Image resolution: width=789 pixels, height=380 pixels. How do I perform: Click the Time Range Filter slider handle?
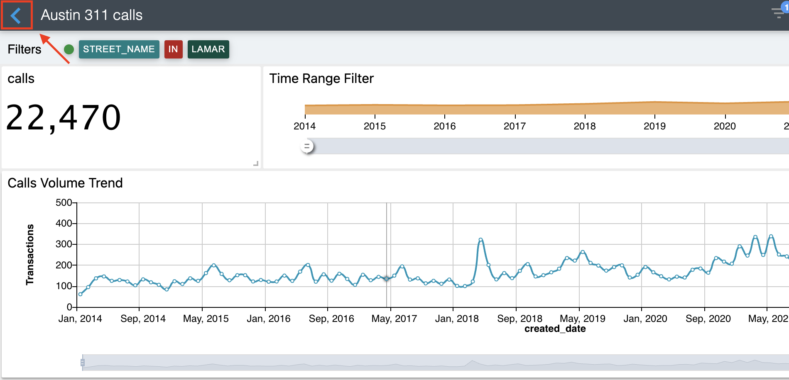tap(307, 146)
